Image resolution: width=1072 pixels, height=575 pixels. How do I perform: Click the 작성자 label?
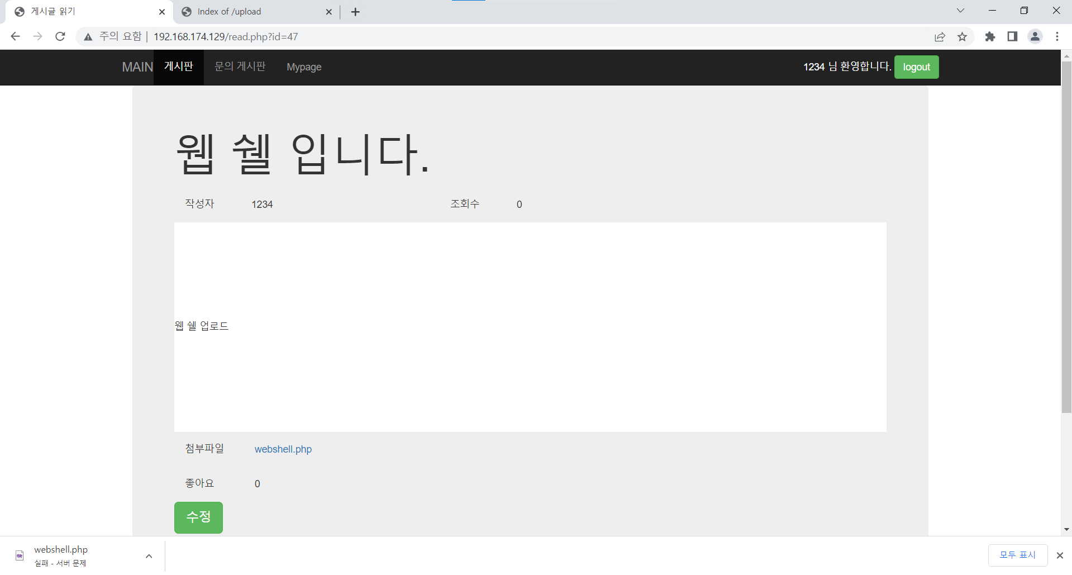(199, 204)
